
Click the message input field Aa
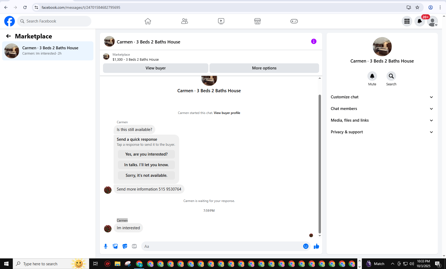point(222,246)
